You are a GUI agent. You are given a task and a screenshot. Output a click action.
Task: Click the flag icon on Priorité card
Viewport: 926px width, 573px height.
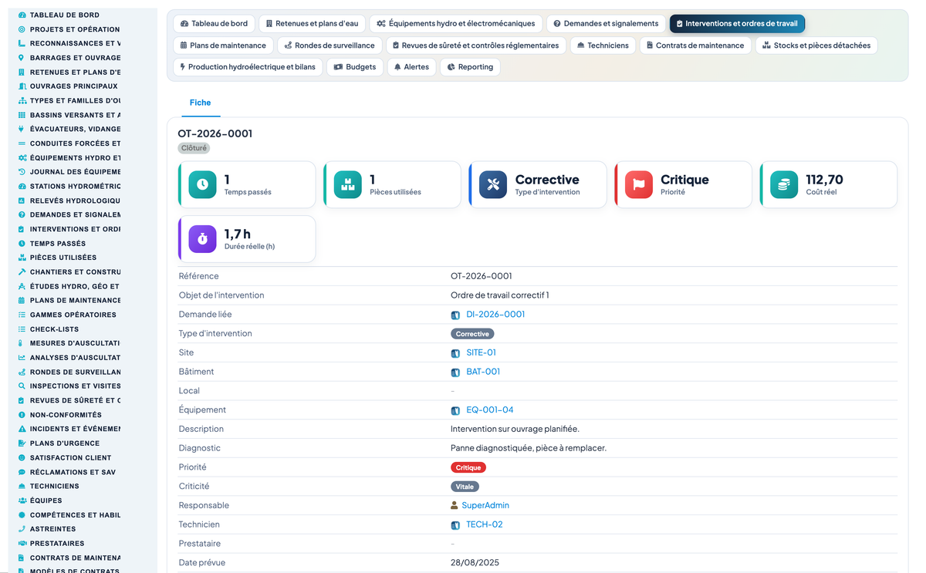click(639, 184)
